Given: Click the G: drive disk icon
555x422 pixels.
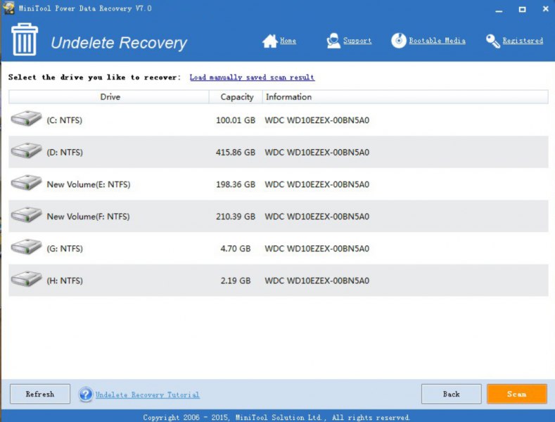Looking at the screenshot, I should pyautogui.click(x=26, y=247).
